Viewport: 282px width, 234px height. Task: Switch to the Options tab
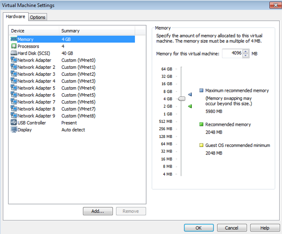click(38, 17)
